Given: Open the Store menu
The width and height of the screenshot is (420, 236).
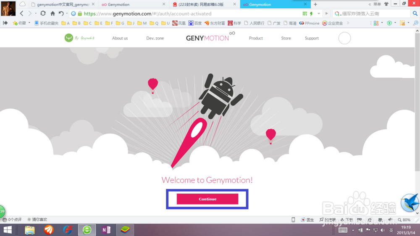Looking at the screenshot, I should pyautogui.click(x=286, y=38).
